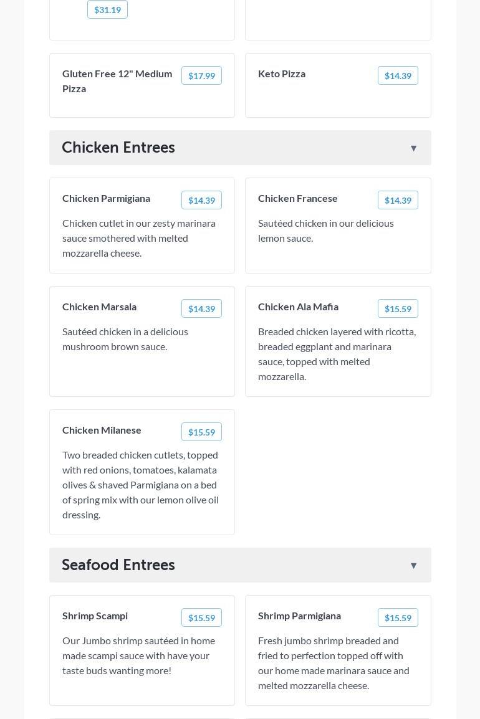This screenshot has width=480, height=719.
Task: Click Shrimp Scampi $15.59 price button
Action: pos(201,617)
